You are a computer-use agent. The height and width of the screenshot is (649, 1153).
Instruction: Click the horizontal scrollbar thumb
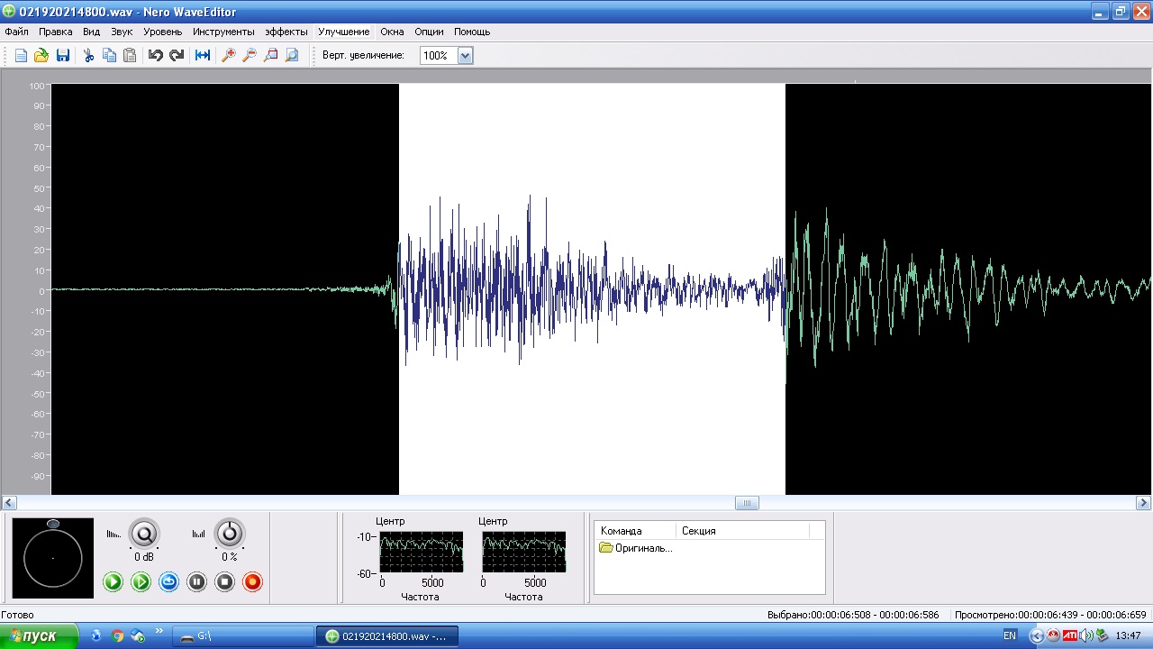(747, 503)
